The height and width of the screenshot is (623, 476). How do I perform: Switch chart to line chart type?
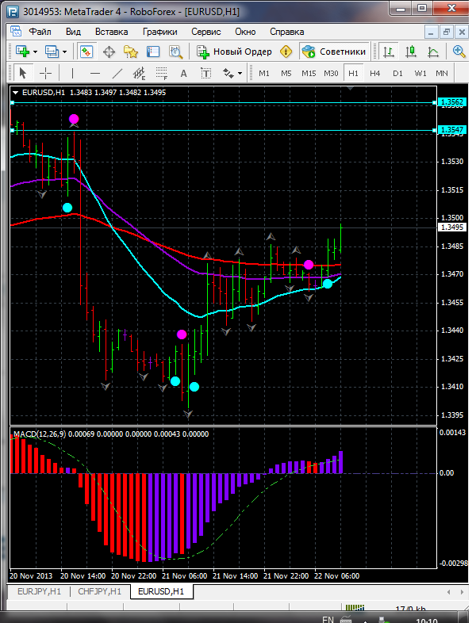432,52
